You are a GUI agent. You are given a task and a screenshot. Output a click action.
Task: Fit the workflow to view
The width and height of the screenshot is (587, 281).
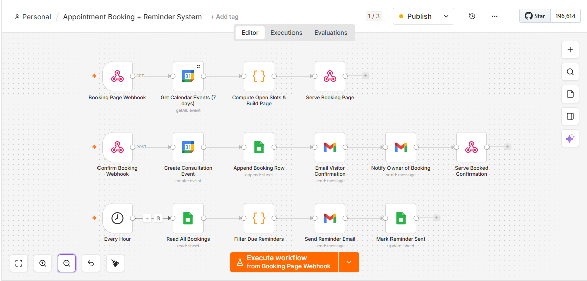click(x=19, y=263)
